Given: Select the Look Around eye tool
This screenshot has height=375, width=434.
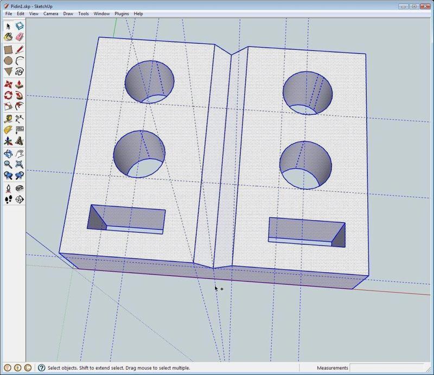Looking at the screenshot, I should 20,188.
